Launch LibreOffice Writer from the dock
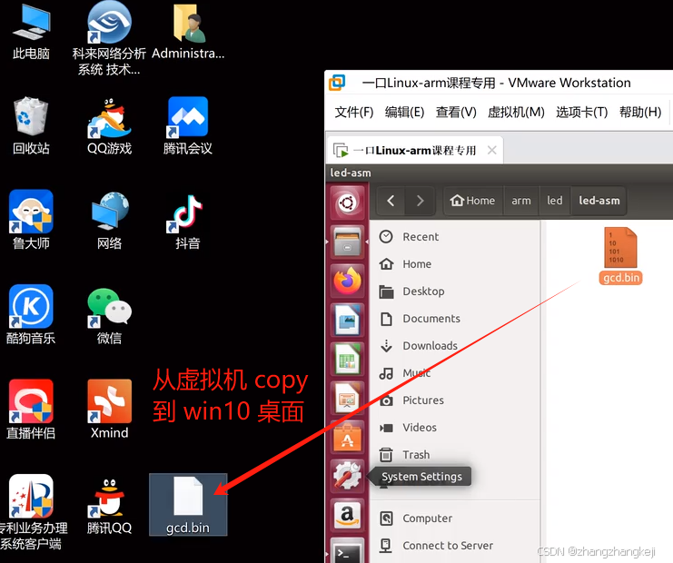The width and height of the screenshot is (673, 563). (347, 320)
